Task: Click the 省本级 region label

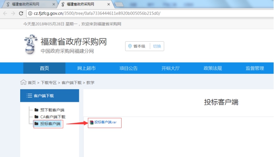Action: tap(139, 46)
